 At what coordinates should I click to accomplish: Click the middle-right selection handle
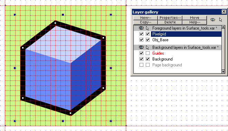point(111,68)
